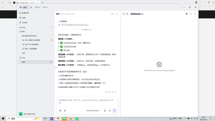The height and width of the screenshot is (121, 215).
Task: Select the MTC mode button
Action: tap(24, 7)
